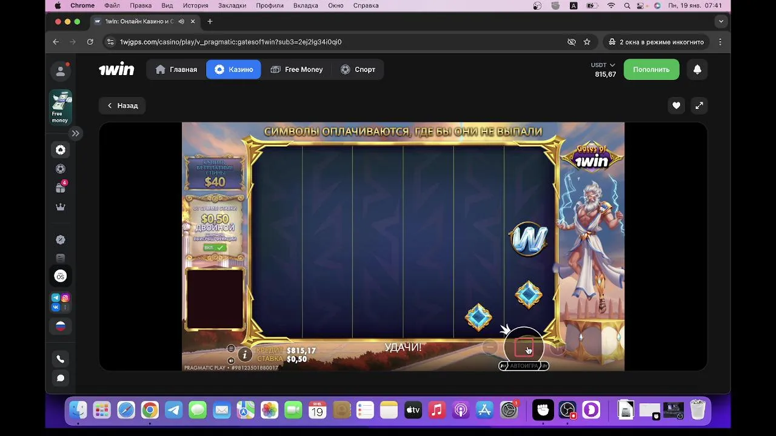
Task: Change language via the Russian flag
Action: 61,326
